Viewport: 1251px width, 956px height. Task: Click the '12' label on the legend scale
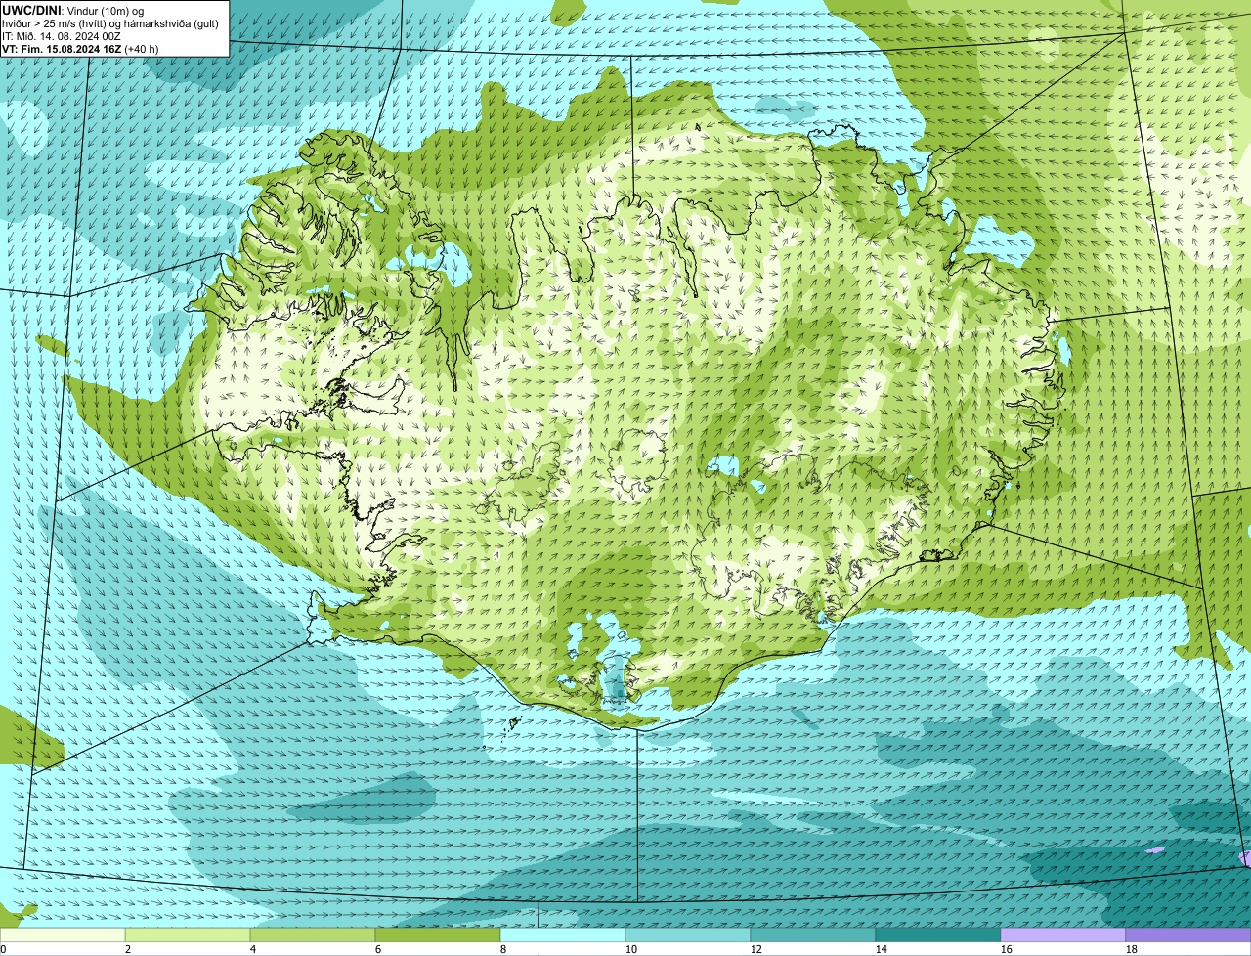click(756, 949)
